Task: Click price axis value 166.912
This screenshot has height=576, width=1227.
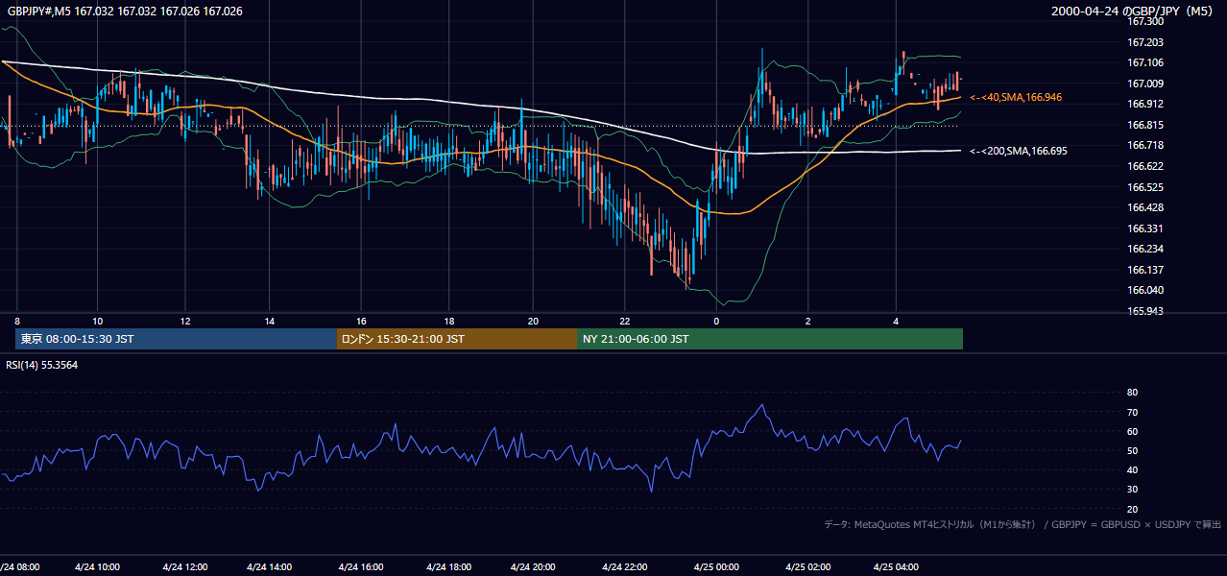Action: (x=1144, y=104)
